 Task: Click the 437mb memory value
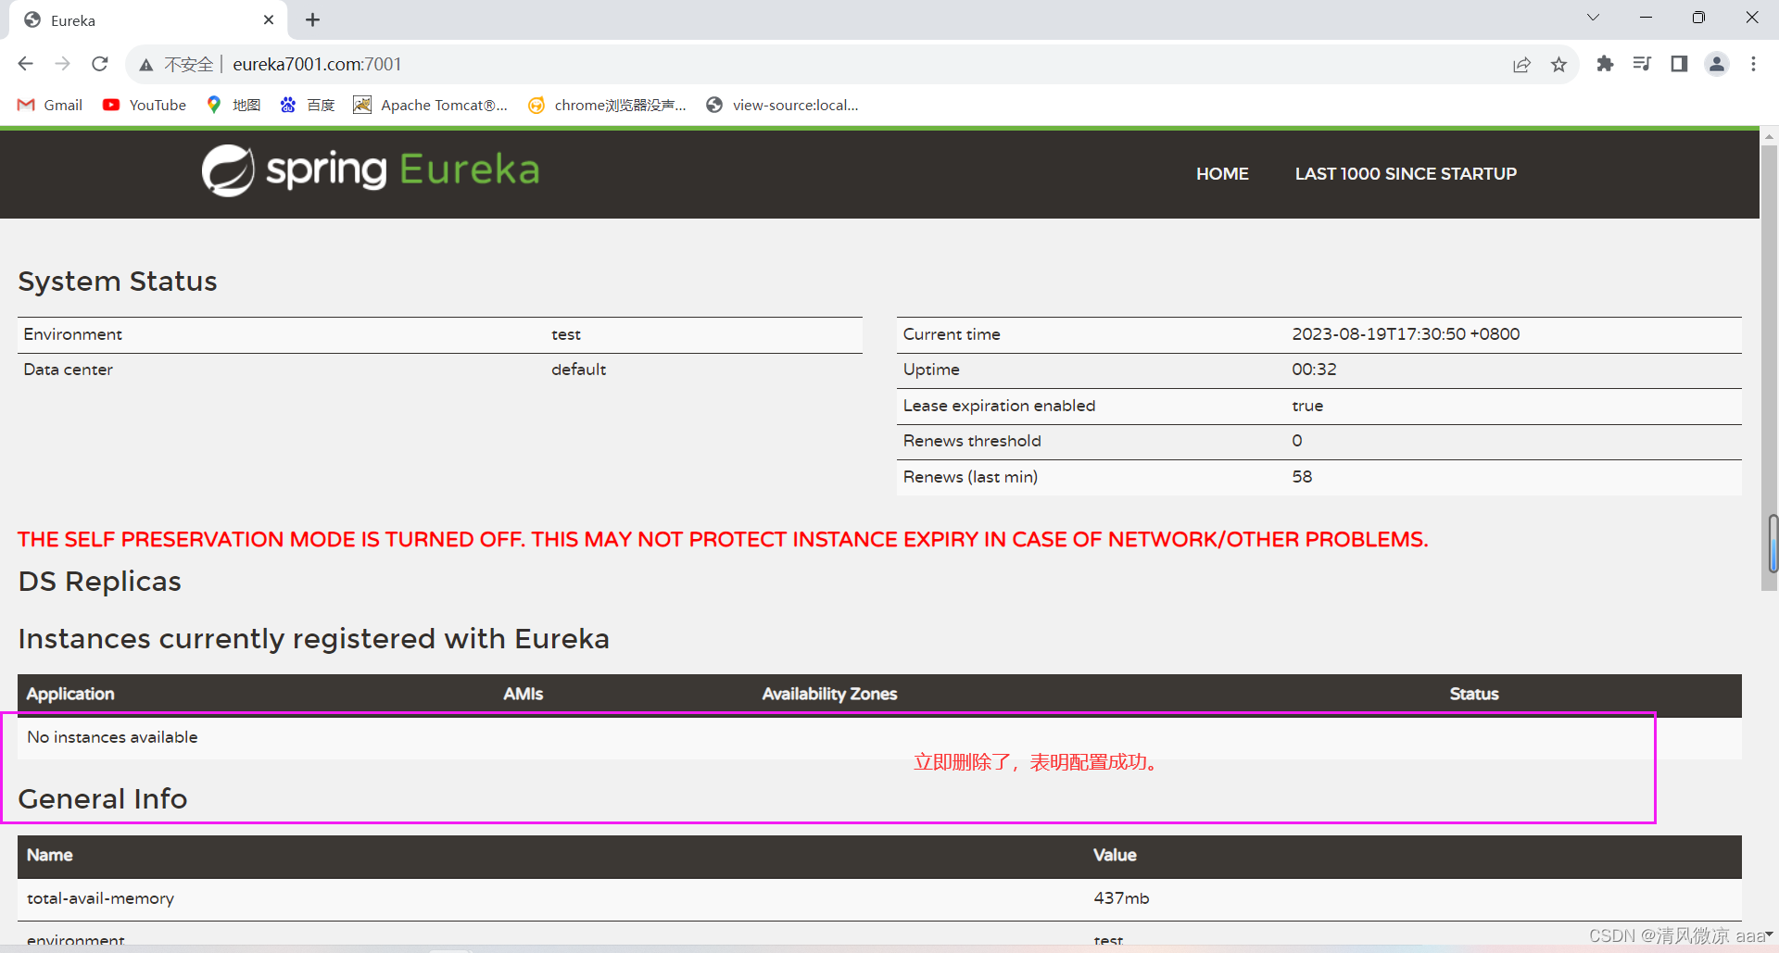pyautogui.click(x=1121, y=898)
